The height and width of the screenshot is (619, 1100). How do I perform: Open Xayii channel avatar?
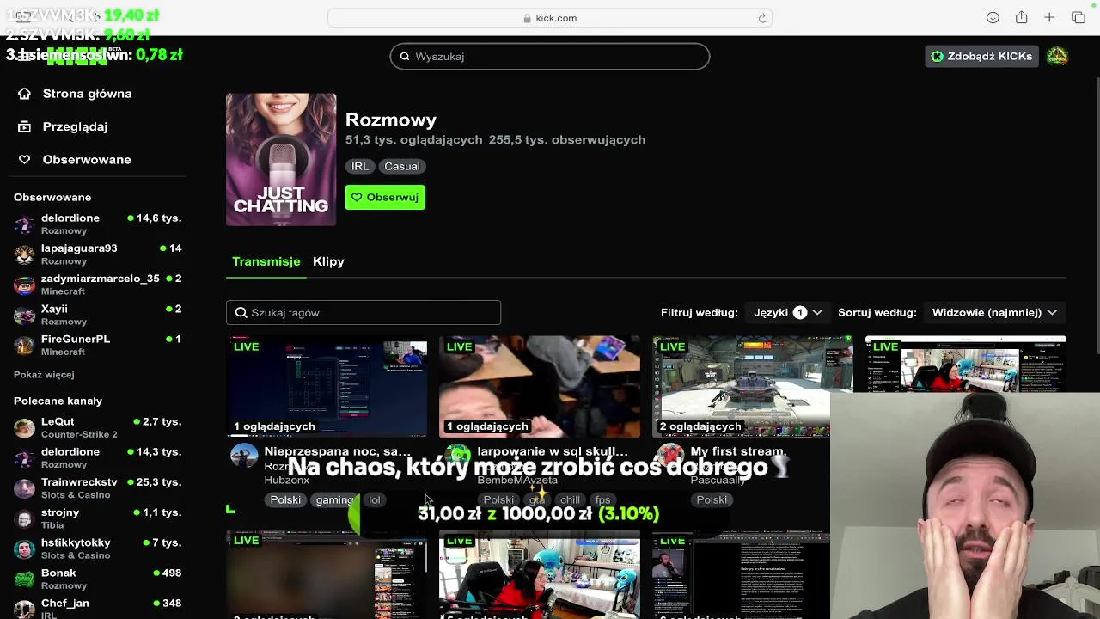tap(25, 315)
